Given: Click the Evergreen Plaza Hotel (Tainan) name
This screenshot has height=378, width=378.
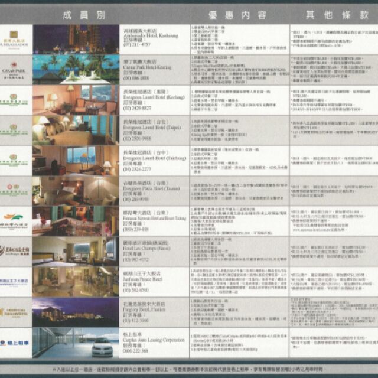Looking at the screenshot, I should pyautogui.click(x=145, y=186).
